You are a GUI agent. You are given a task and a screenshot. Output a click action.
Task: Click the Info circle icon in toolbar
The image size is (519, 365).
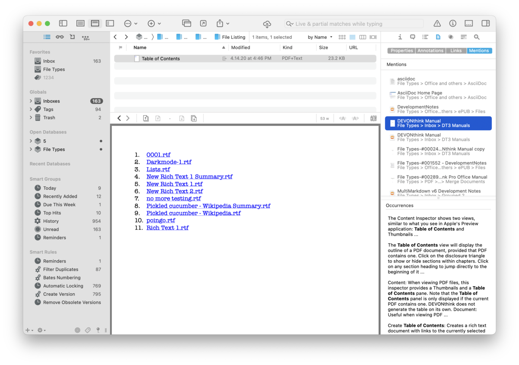(453, 23)
